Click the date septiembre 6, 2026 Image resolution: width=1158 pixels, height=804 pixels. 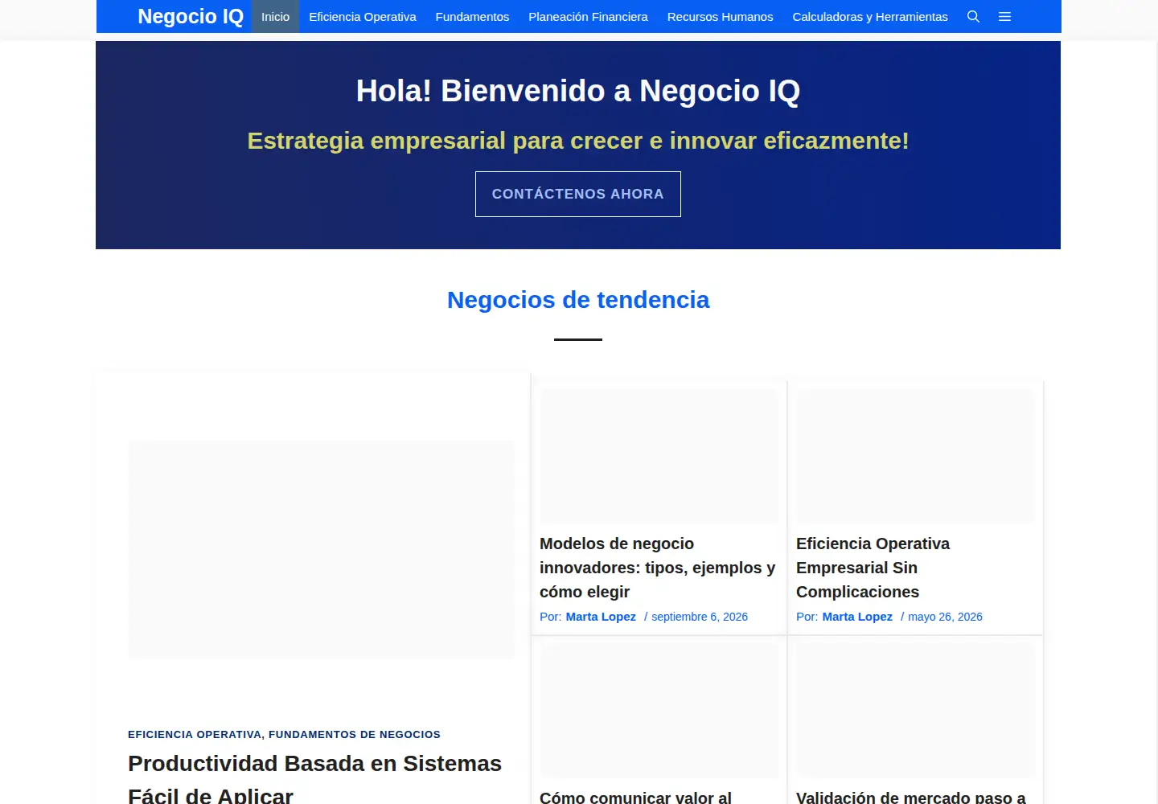coord(700,617)
